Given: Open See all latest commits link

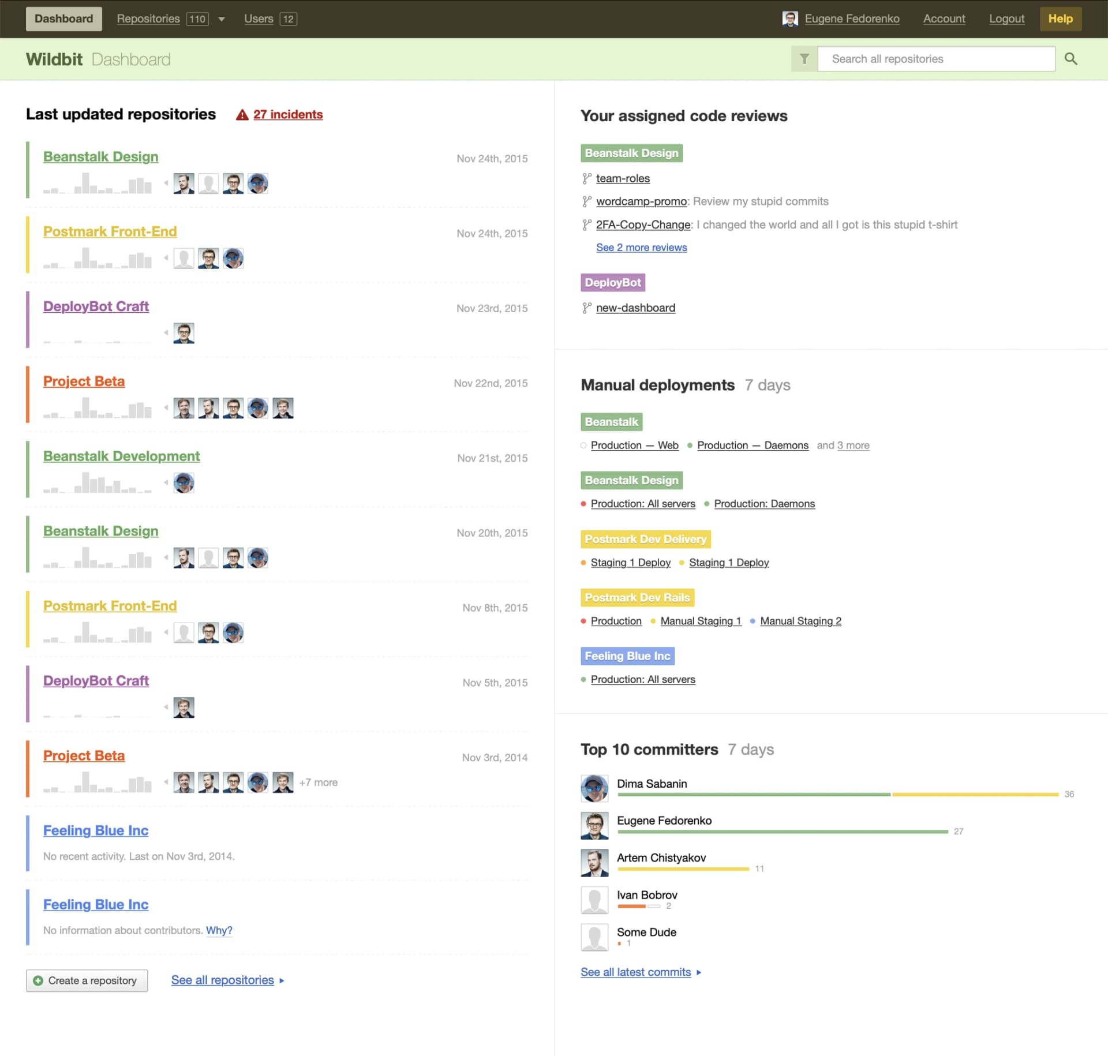Looking at the screenshot, I should point(636,972).
